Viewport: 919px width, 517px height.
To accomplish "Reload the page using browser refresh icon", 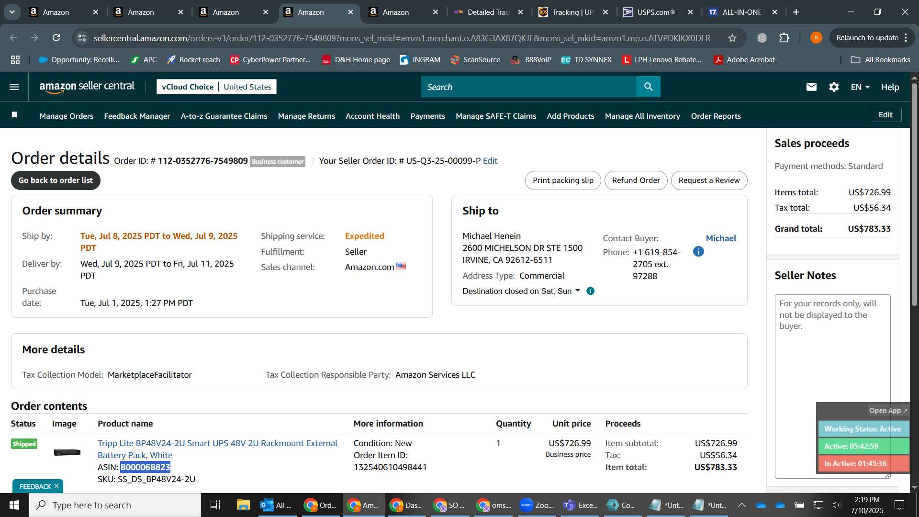I will 56,38.
